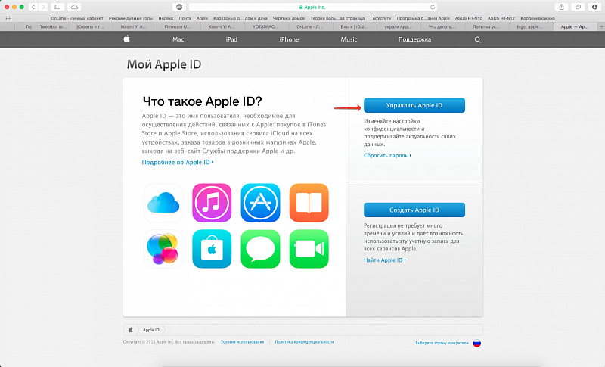Click the Apple Store shopping bag icon
Viewport: 605px width, 367px height.
pos(212,249)
